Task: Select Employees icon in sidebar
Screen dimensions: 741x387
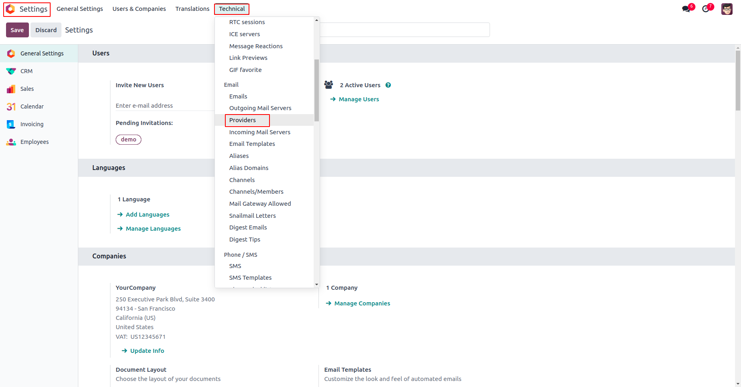Action: pyautogui.click(x=11, y=142)
